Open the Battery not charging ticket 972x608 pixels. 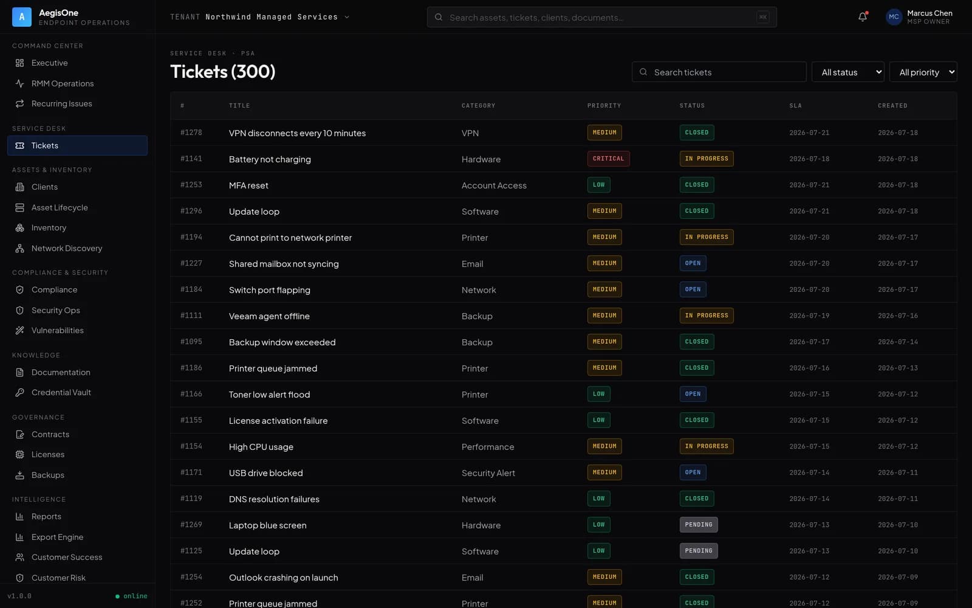click(x=270, y=159)
